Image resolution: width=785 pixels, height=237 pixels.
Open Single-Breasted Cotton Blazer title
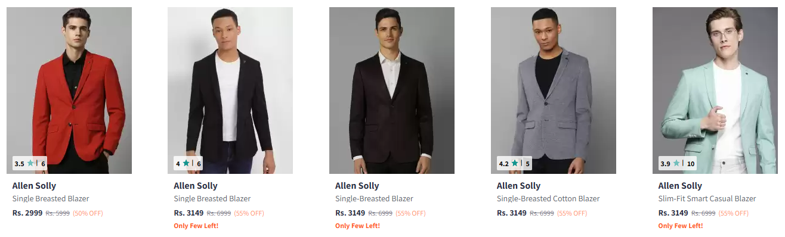coord(548,199)
